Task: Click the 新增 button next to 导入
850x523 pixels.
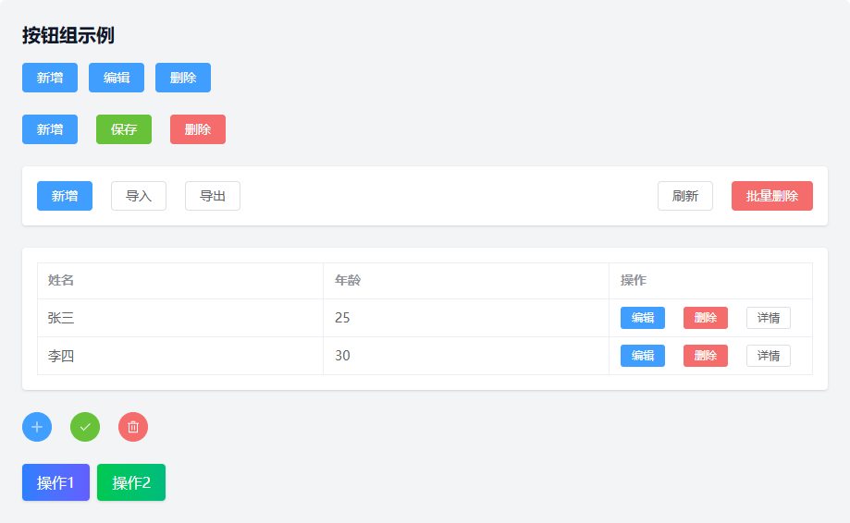Action: tap(65, 196)
